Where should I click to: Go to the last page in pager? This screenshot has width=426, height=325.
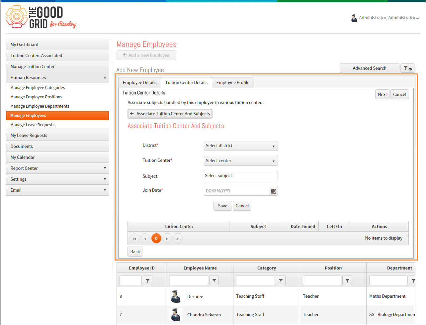pyautogui.click(x=178, y=239)
